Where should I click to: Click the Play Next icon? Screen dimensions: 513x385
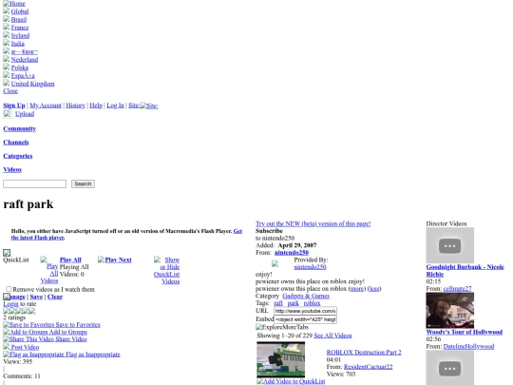click(x=101, y=260)
